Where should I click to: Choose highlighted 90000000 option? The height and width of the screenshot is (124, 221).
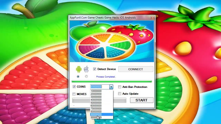102,114
